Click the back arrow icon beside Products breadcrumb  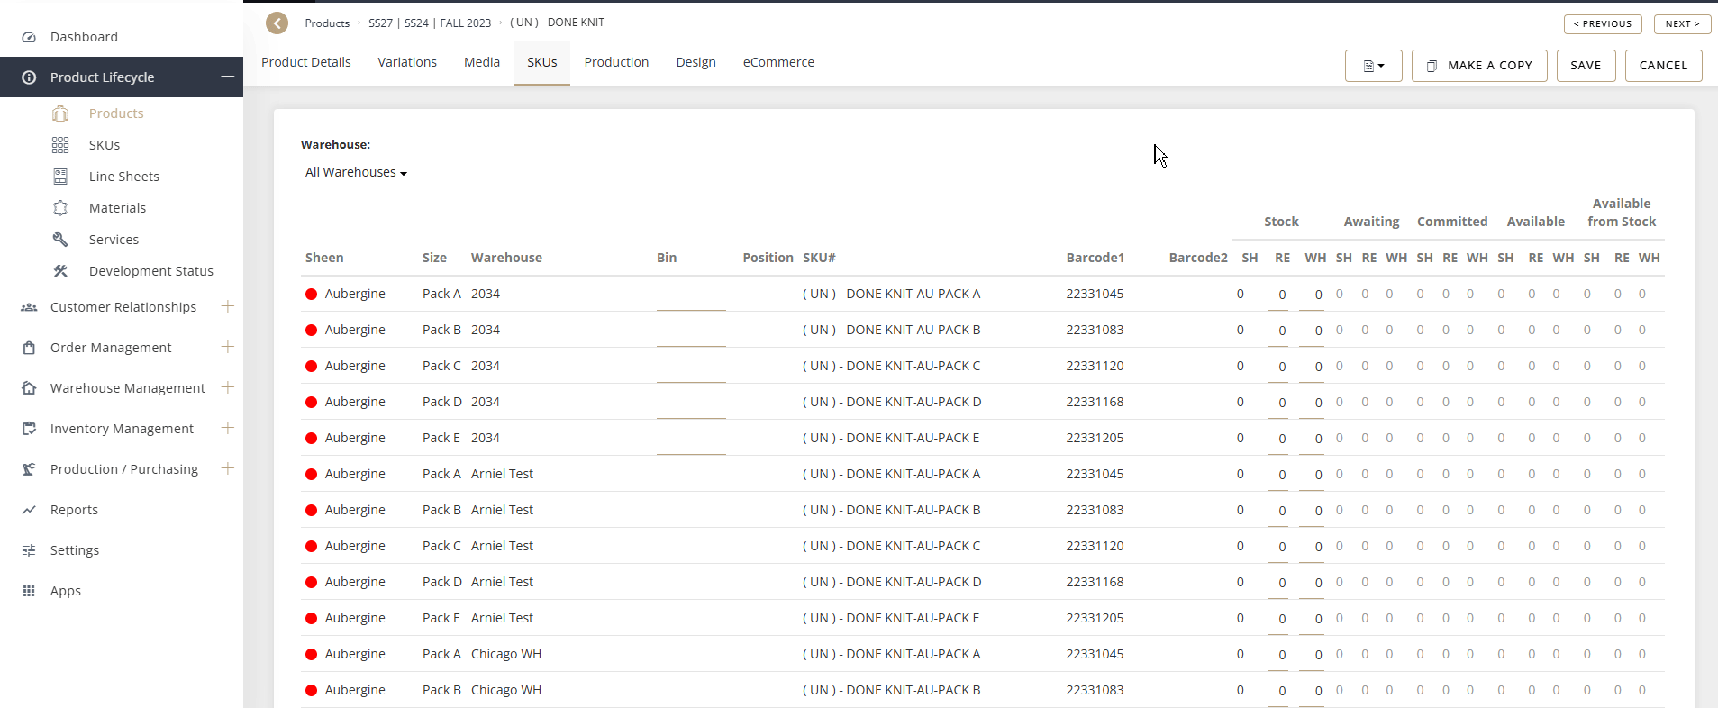[x=277, y=23]
